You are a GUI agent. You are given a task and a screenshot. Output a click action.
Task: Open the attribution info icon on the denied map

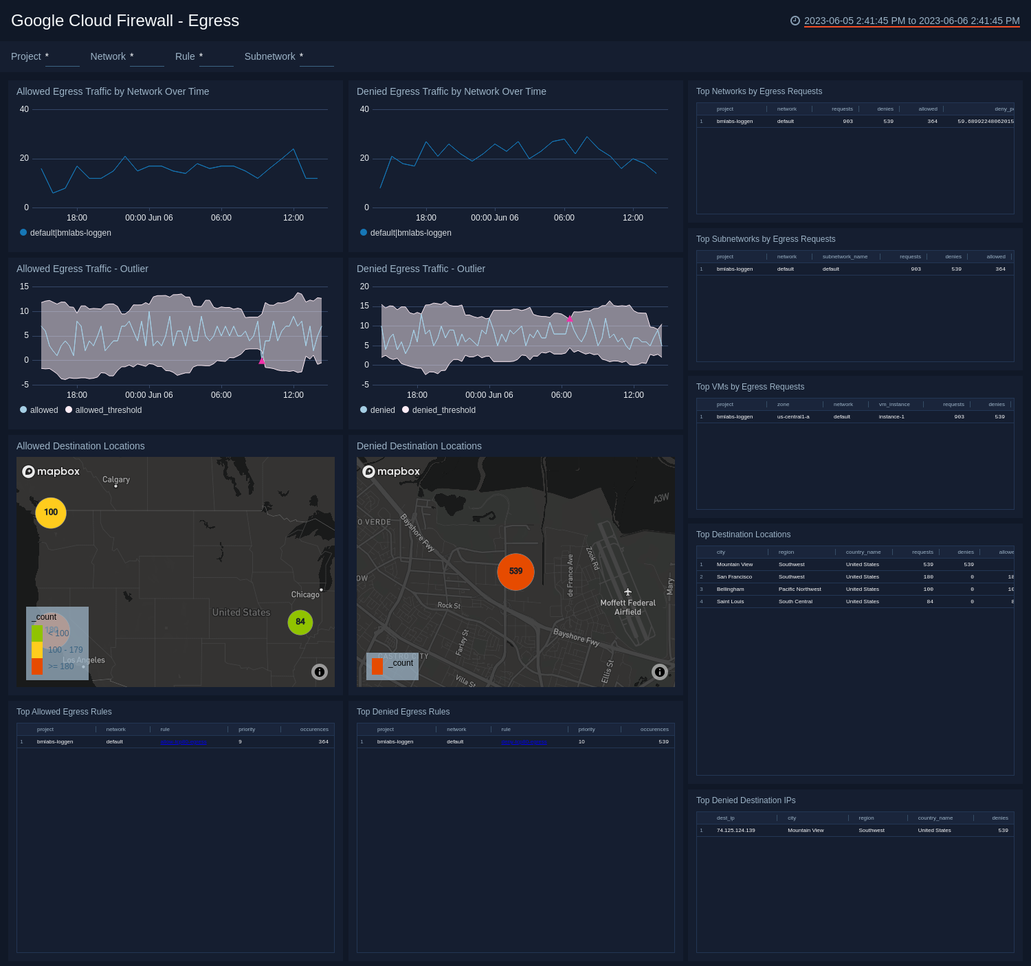click(x=659, y=671)
